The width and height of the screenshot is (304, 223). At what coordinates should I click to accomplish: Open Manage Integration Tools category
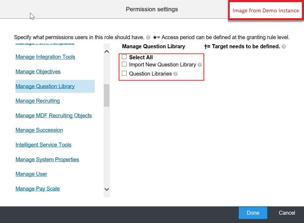[45, 57]
